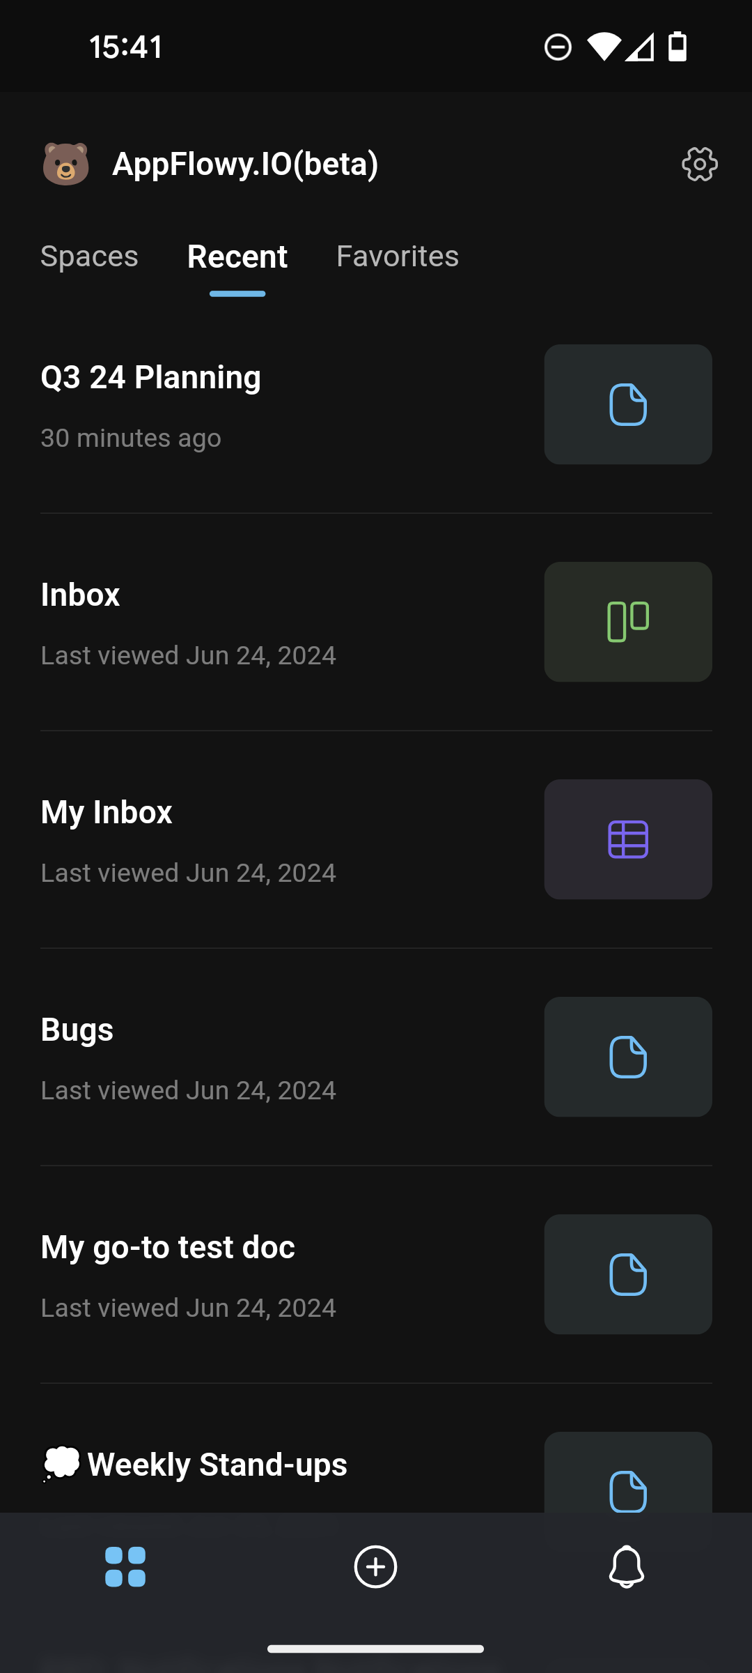Switch to the Spaces tab
The height and width of the screenshot is (1673, 752).
pyautogui.click(x=89, y=257)
